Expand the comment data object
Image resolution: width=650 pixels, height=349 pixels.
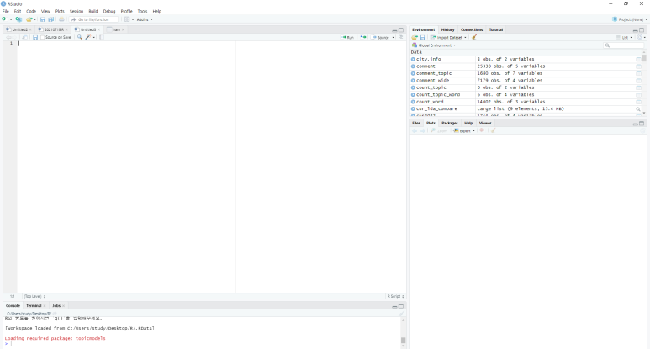(x=413, y=66)
